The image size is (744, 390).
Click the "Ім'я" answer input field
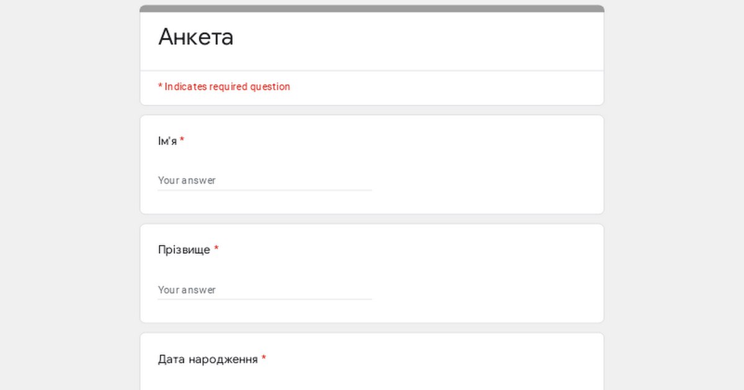(x=264, y=180)
